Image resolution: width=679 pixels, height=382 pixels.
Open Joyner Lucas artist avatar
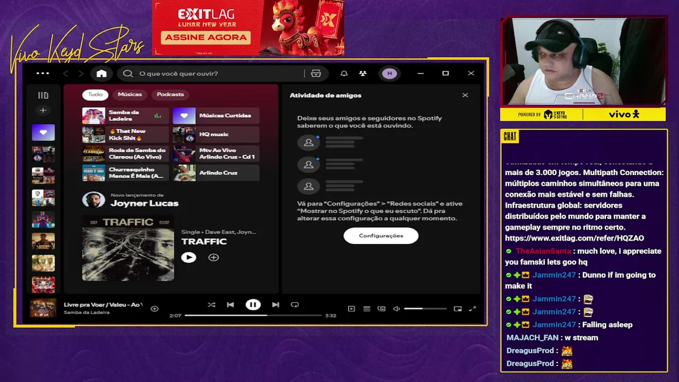click(93, 200)
